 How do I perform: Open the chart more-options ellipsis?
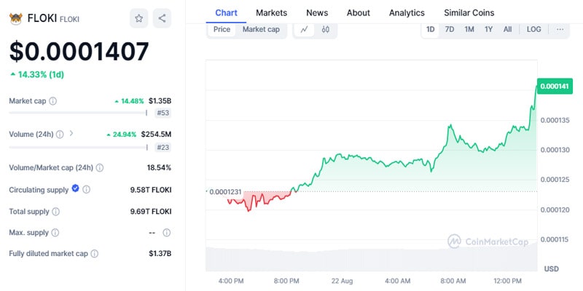(560, 29)
